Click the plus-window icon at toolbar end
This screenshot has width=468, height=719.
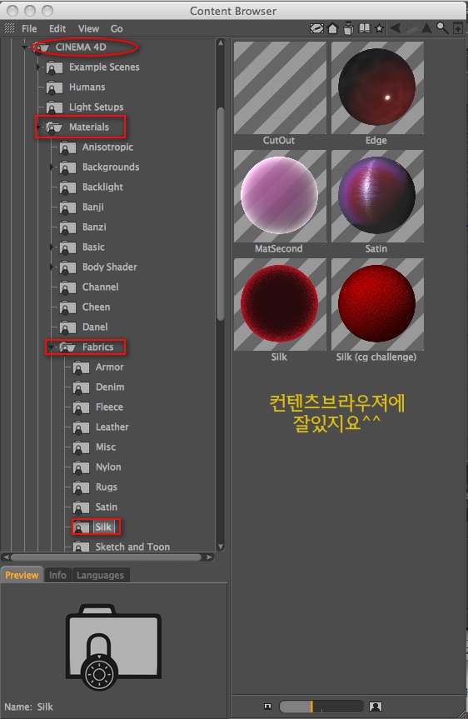tap(457, 28)
